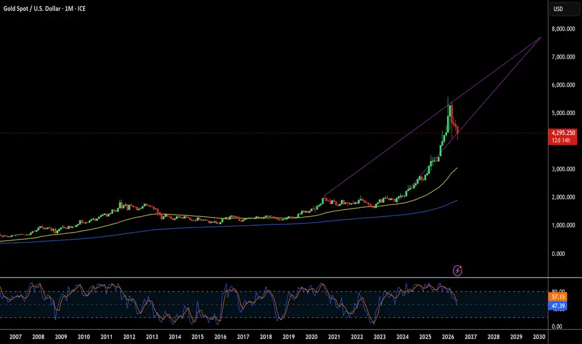Click the 2027 time axis label
Viewport: 582px width, 344px height.
click(x=471, y=336)
